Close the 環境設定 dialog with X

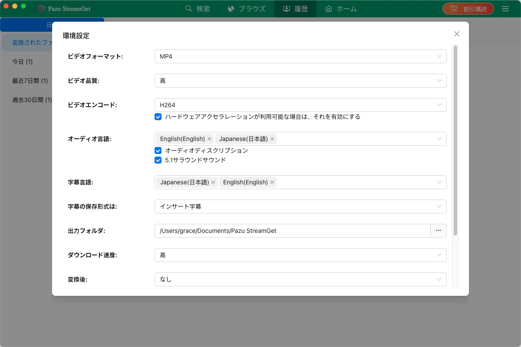(x=456, y=34)
